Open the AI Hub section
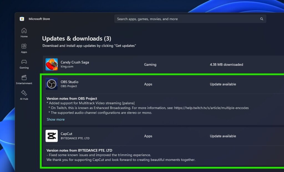284x172 pixels. click(x=24, y=95)
